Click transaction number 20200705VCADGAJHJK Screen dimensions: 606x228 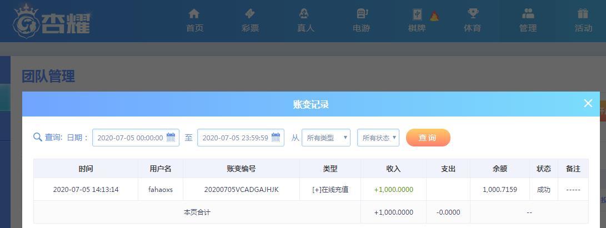(241, 190)
